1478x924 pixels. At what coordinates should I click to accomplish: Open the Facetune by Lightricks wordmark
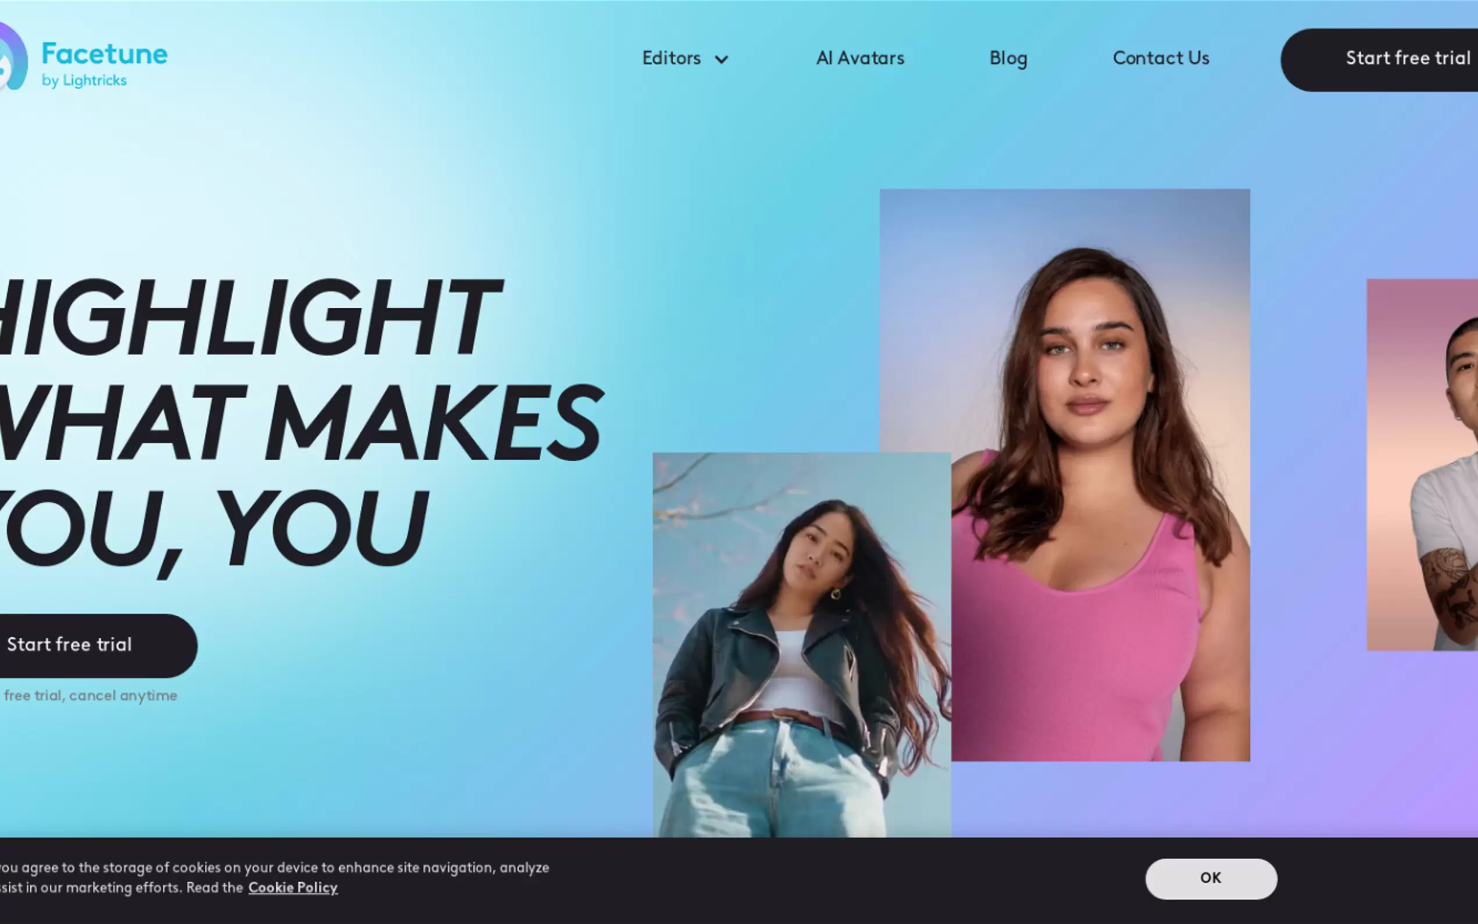coord(105,63)
